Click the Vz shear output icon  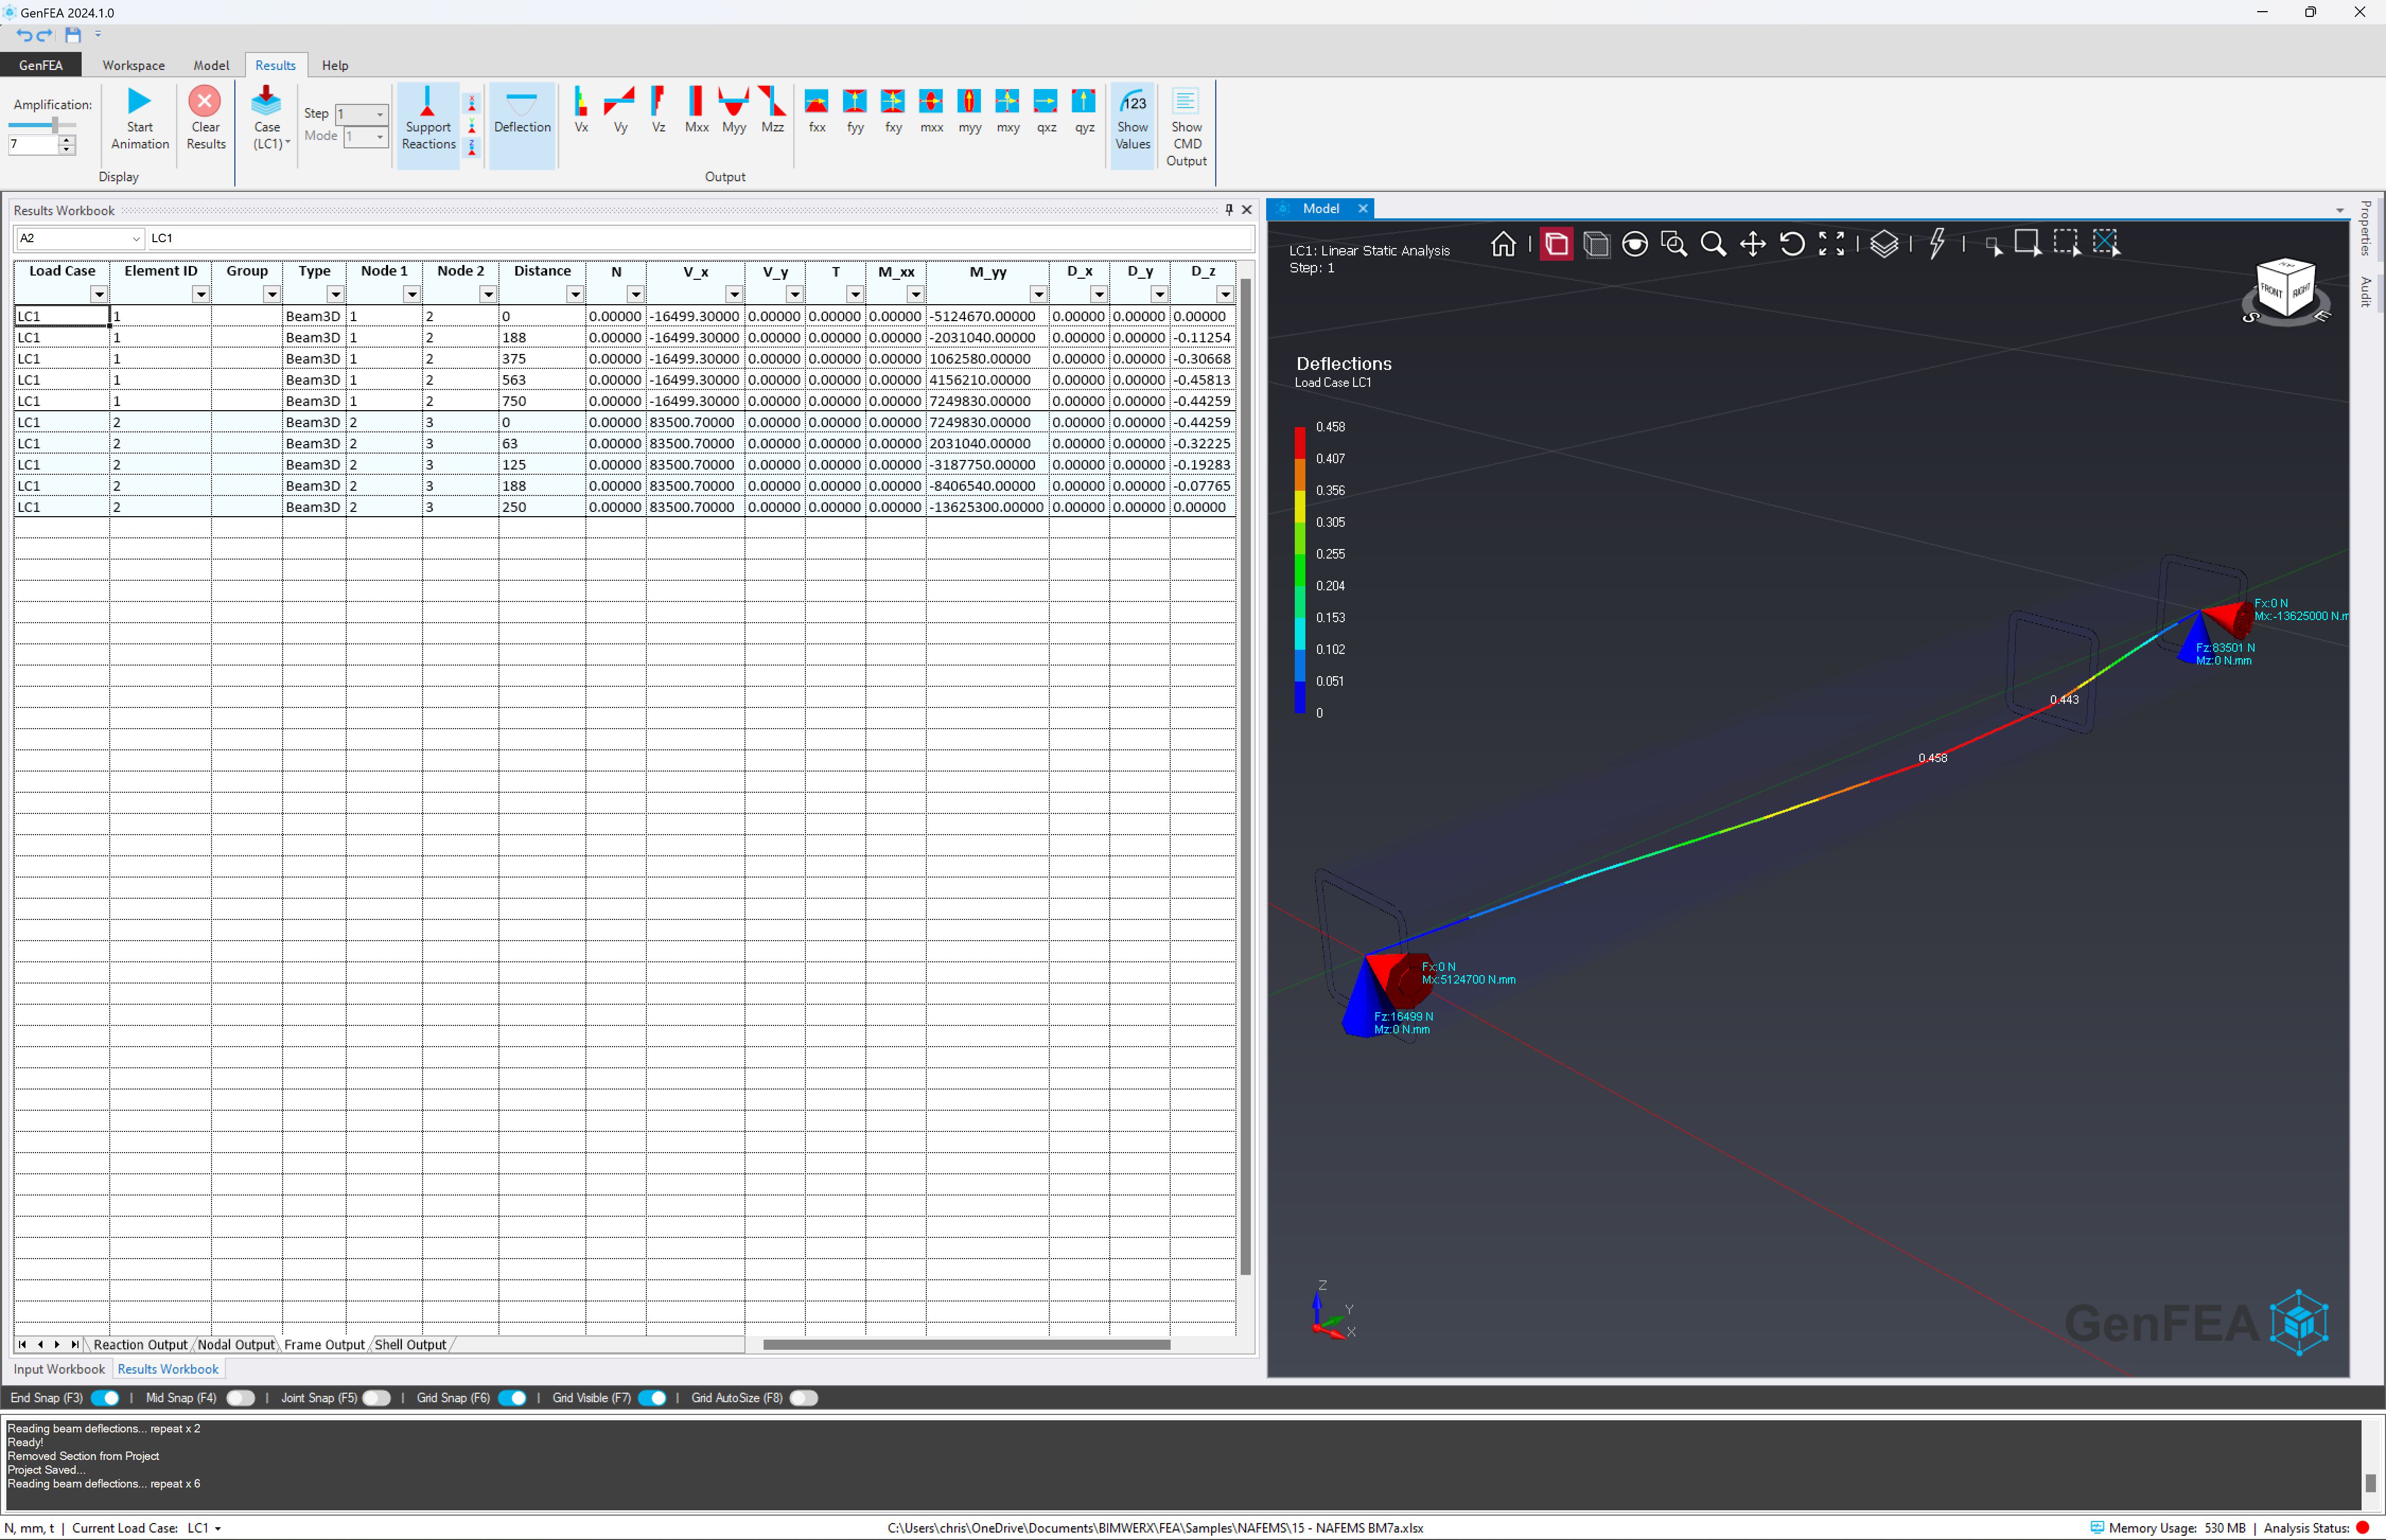click(659, 102)
